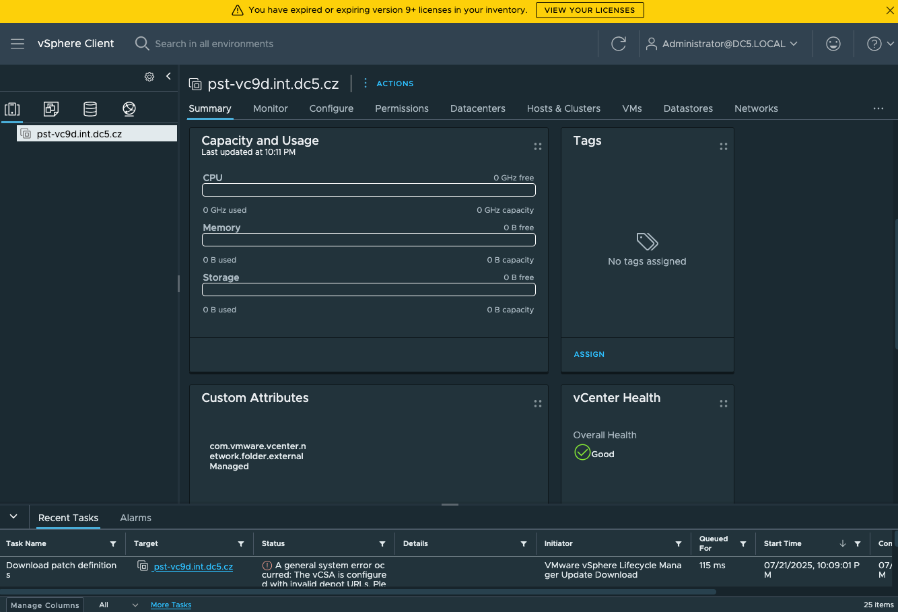Open the pst-vc9d.int.dc5.cz target link in tasks
Screen dimensions: 898x612
pos(193,567)
